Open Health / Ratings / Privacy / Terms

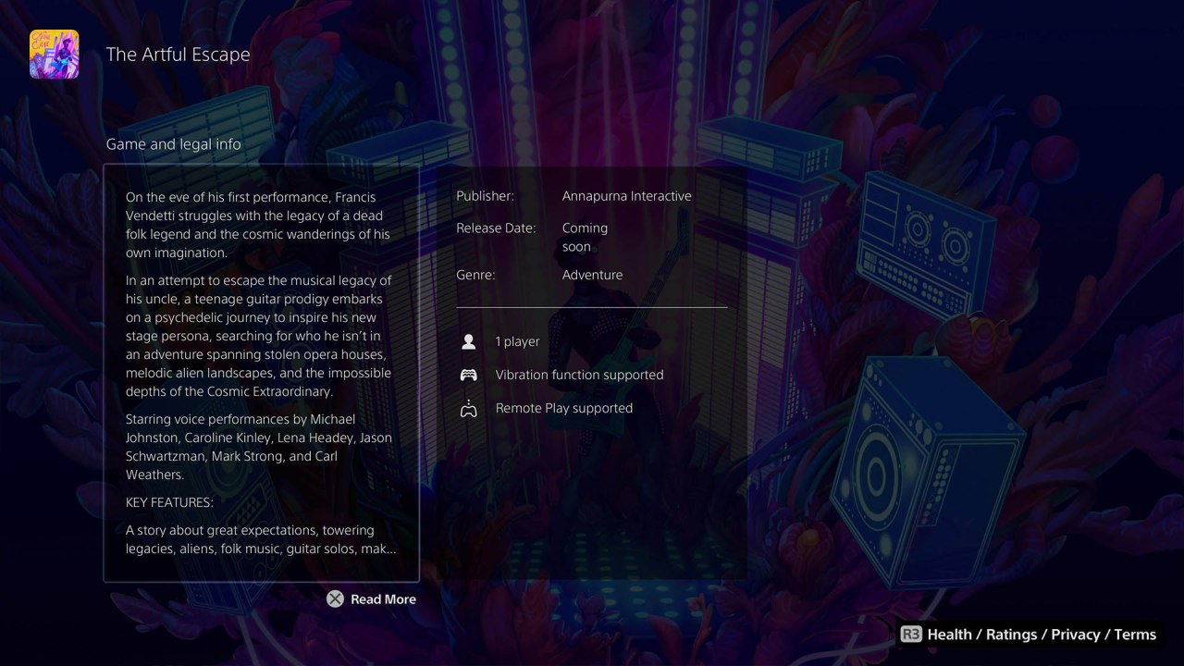coord(1029,635)
